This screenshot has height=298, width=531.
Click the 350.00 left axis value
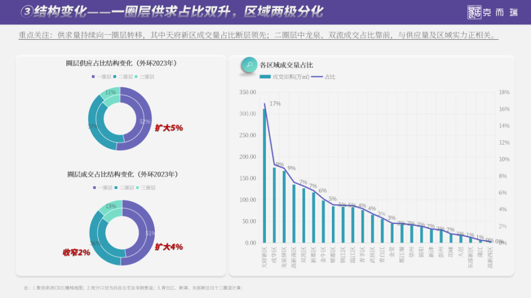[x=248, y=92]
